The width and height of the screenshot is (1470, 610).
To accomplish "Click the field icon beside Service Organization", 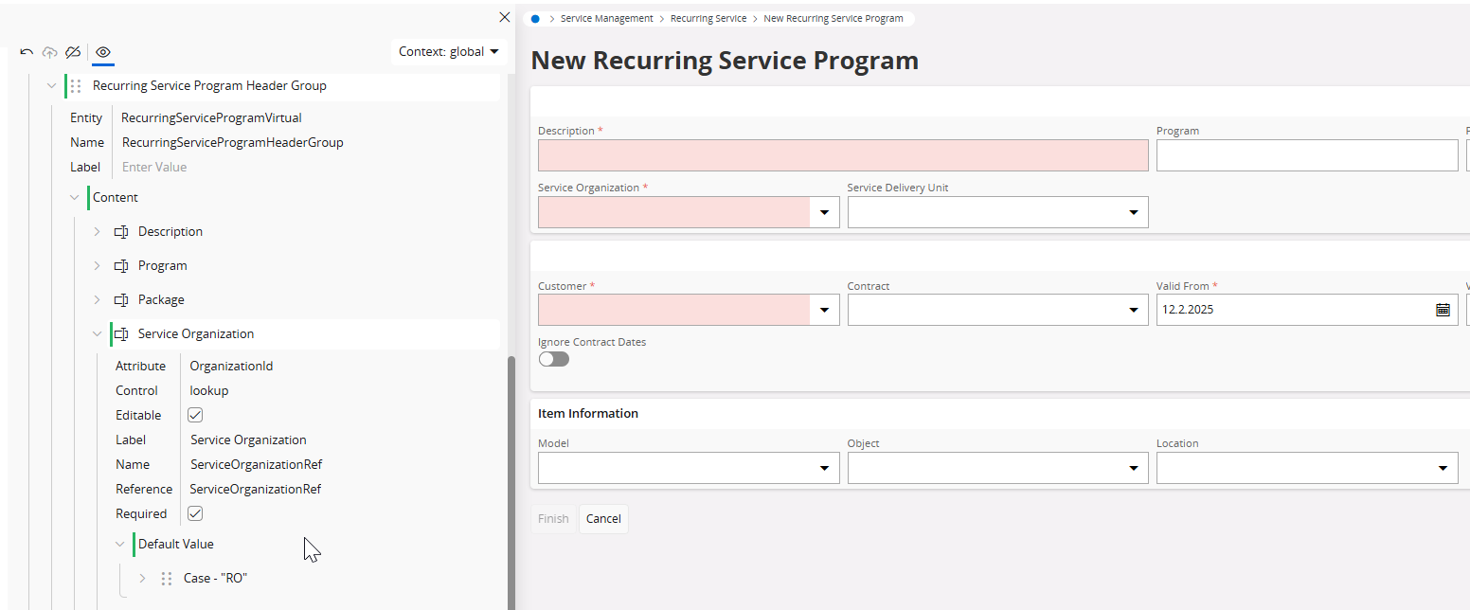I will 121,334.
